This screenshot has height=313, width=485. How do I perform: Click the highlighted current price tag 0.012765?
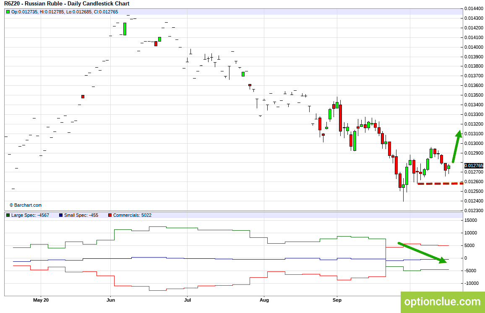tap(474, 166)
